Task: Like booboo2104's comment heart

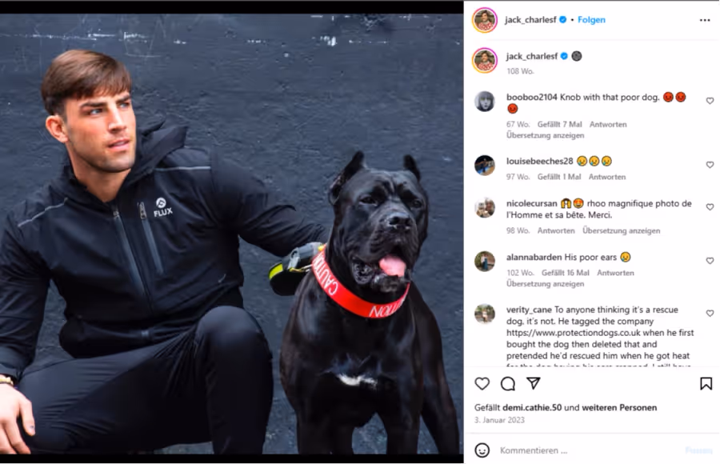Action: tap(710, 101)
